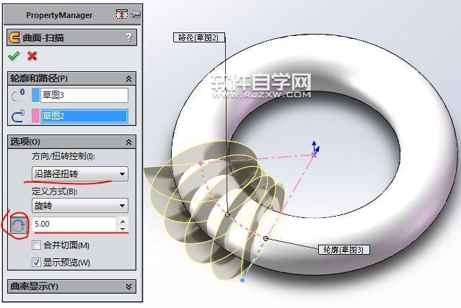Enable the 合并切面 checkbox

pyautogui.click(x=36, y=245)
